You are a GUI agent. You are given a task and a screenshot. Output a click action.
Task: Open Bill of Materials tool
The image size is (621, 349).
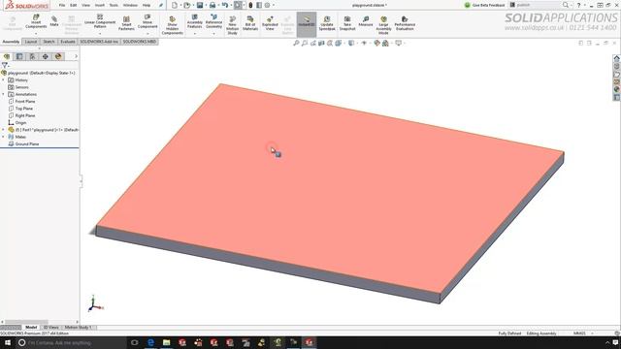point(250,23)
